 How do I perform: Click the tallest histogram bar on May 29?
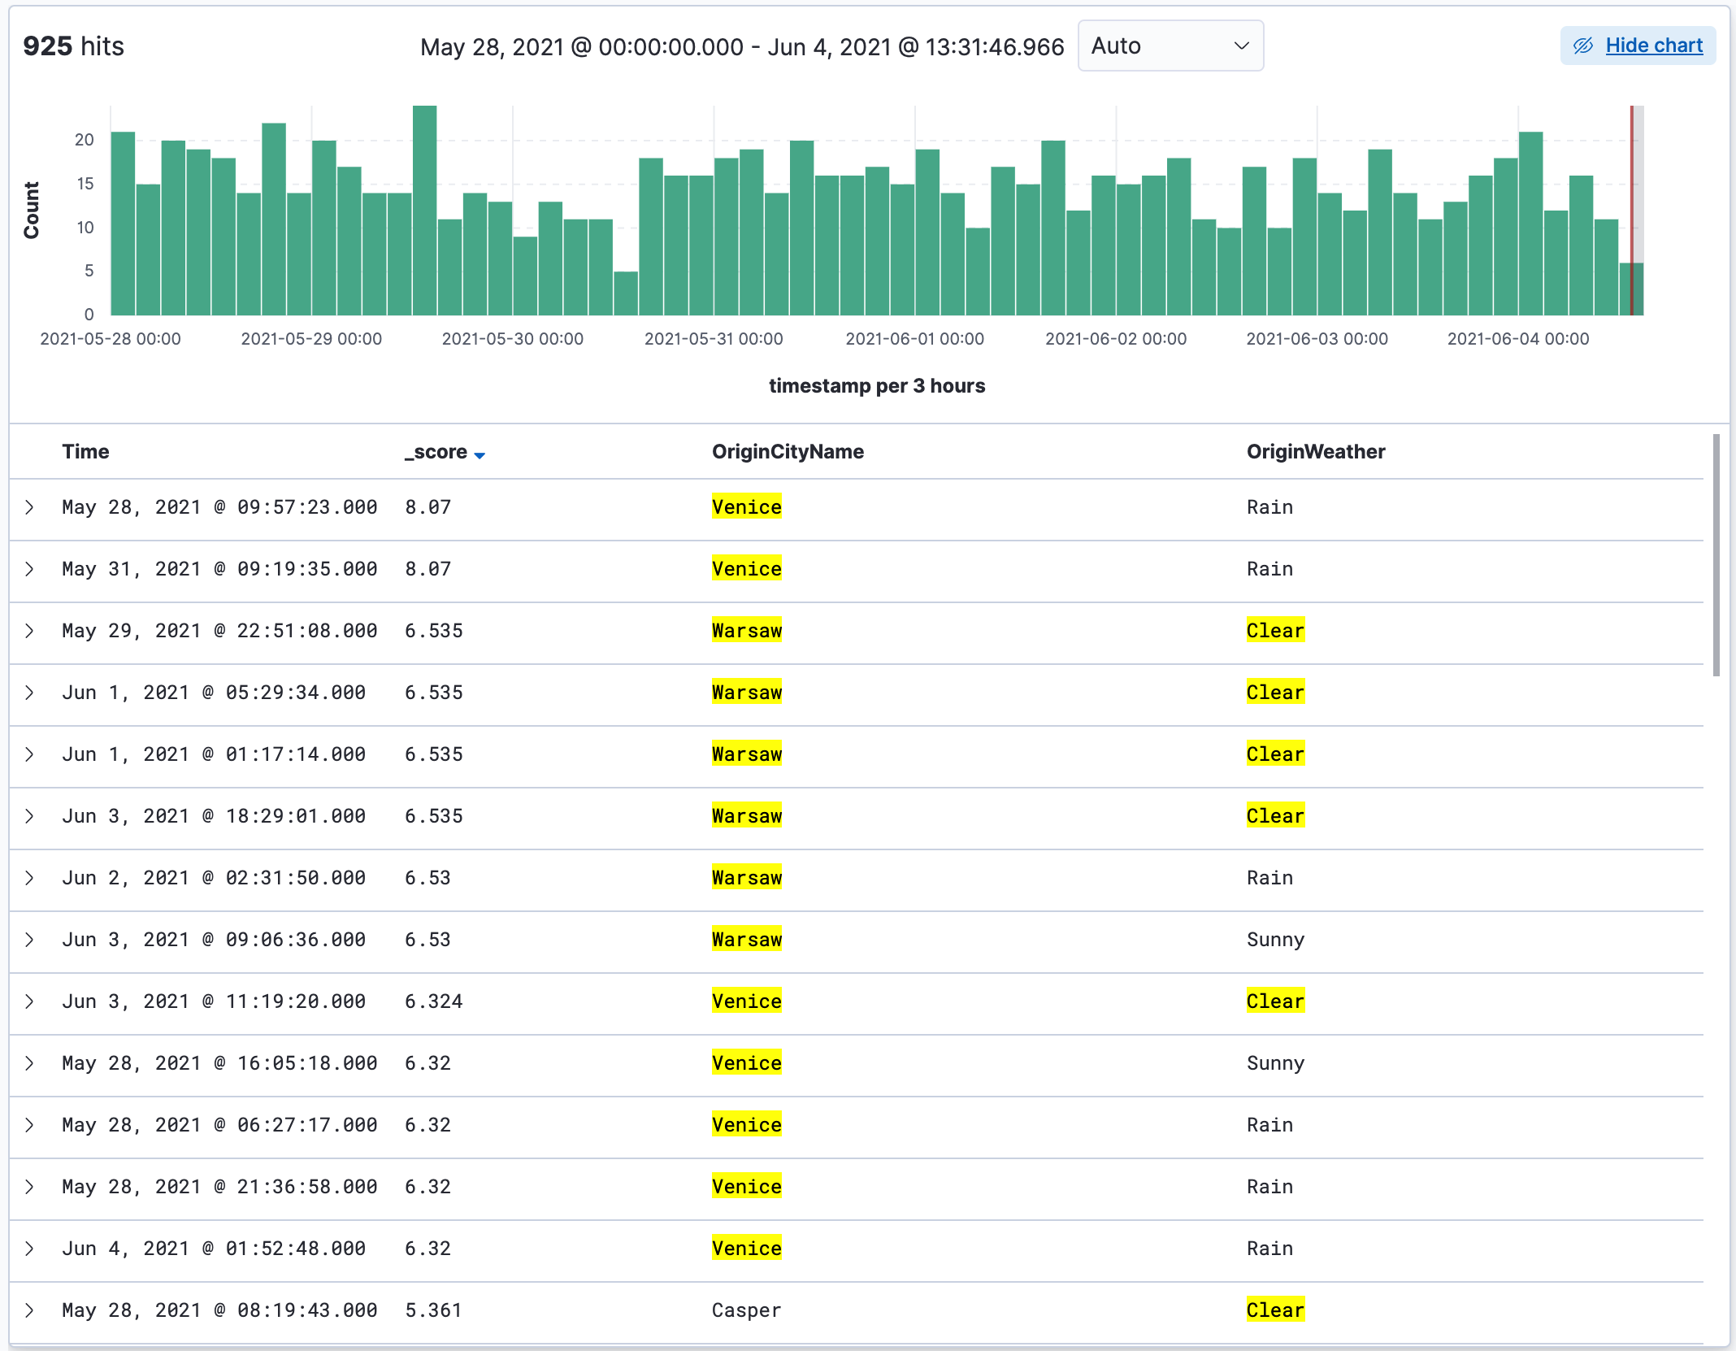coord(424,211)
